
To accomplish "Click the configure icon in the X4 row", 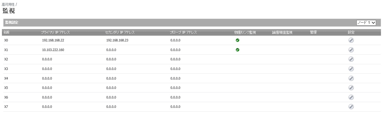I will 351,78.
